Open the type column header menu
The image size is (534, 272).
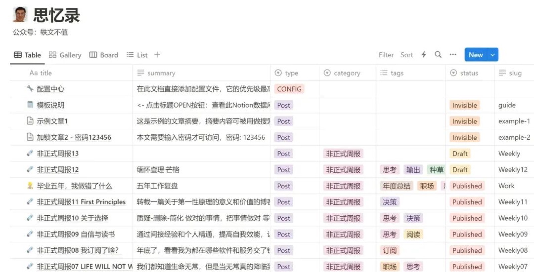(x=294, y=73)
